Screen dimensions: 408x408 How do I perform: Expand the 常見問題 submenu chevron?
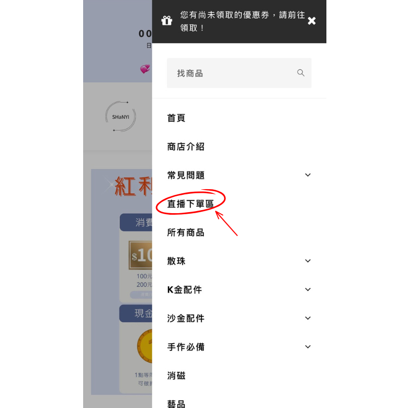(308, 175)
